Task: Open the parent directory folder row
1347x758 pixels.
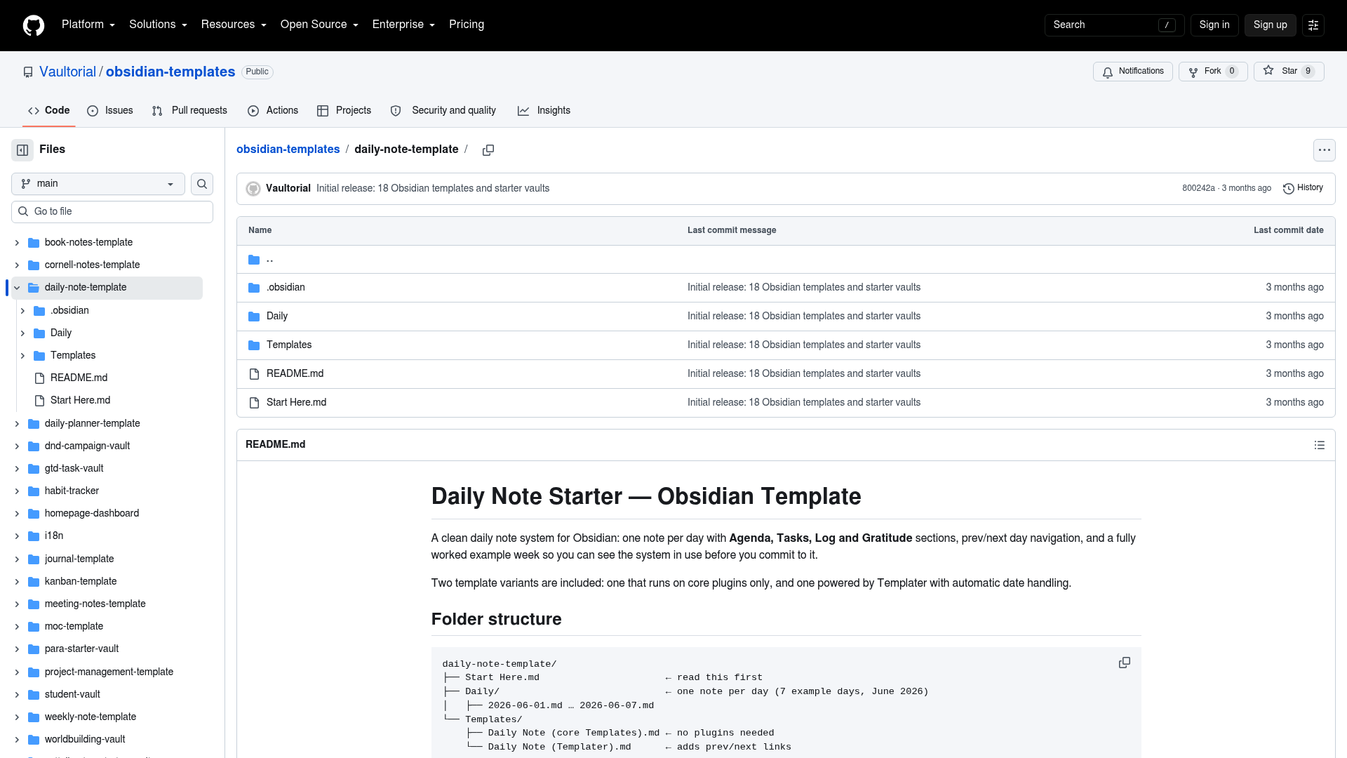Action: click(786, 260)
